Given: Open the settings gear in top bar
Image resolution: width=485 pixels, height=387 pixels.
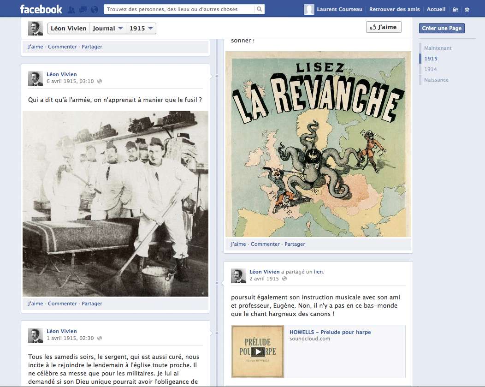Looking at the screenshot, I should (x=467, y=10).
